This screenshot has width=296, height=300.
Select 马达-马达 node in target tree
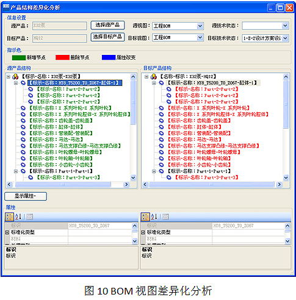[194, 140]
